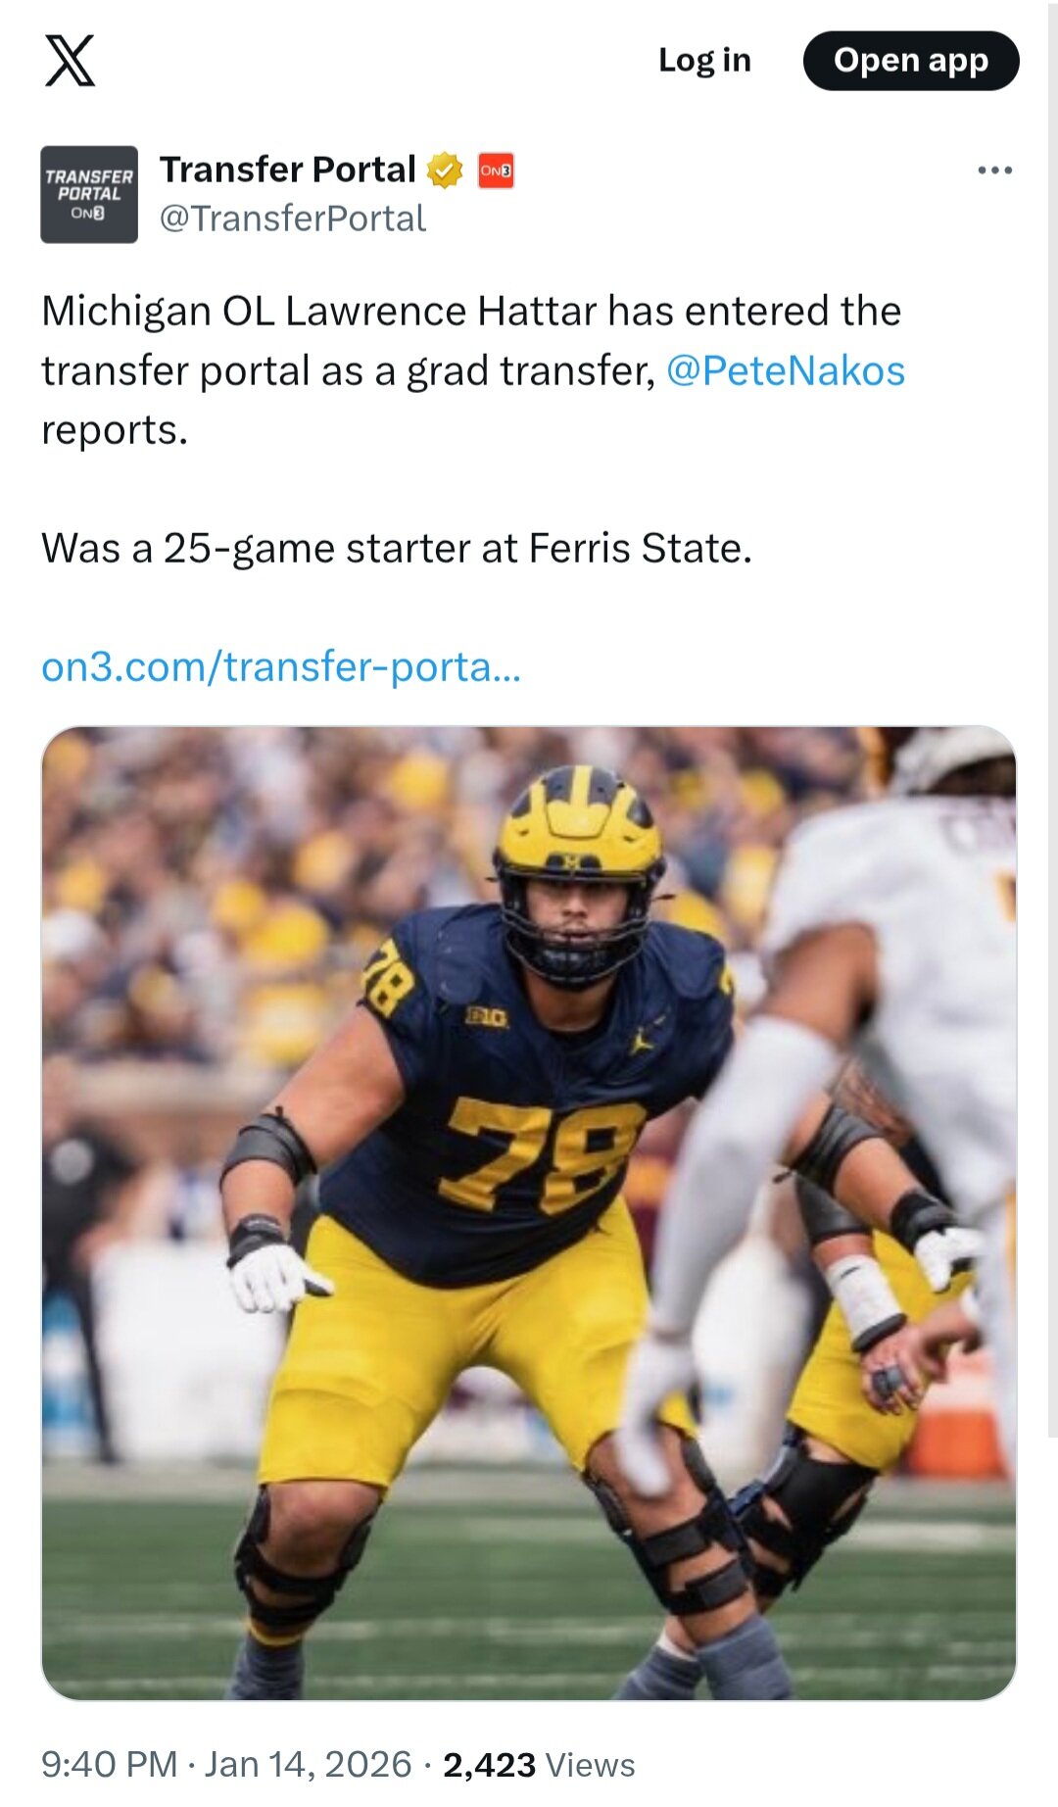Open the on3.com/transfer-porta... article link
1058x1807 pixels.
[x=281, y=667]
